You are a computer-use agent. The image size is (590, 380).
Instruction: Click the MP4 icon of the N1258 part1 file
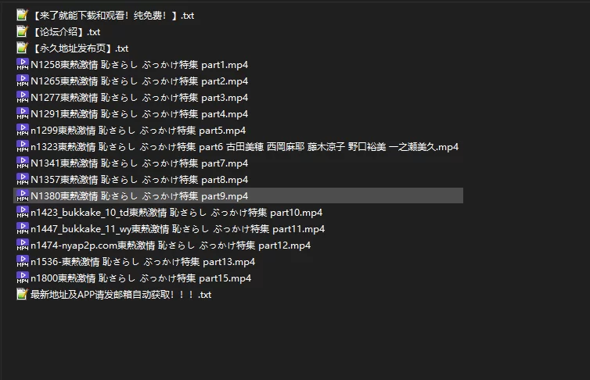22,65
